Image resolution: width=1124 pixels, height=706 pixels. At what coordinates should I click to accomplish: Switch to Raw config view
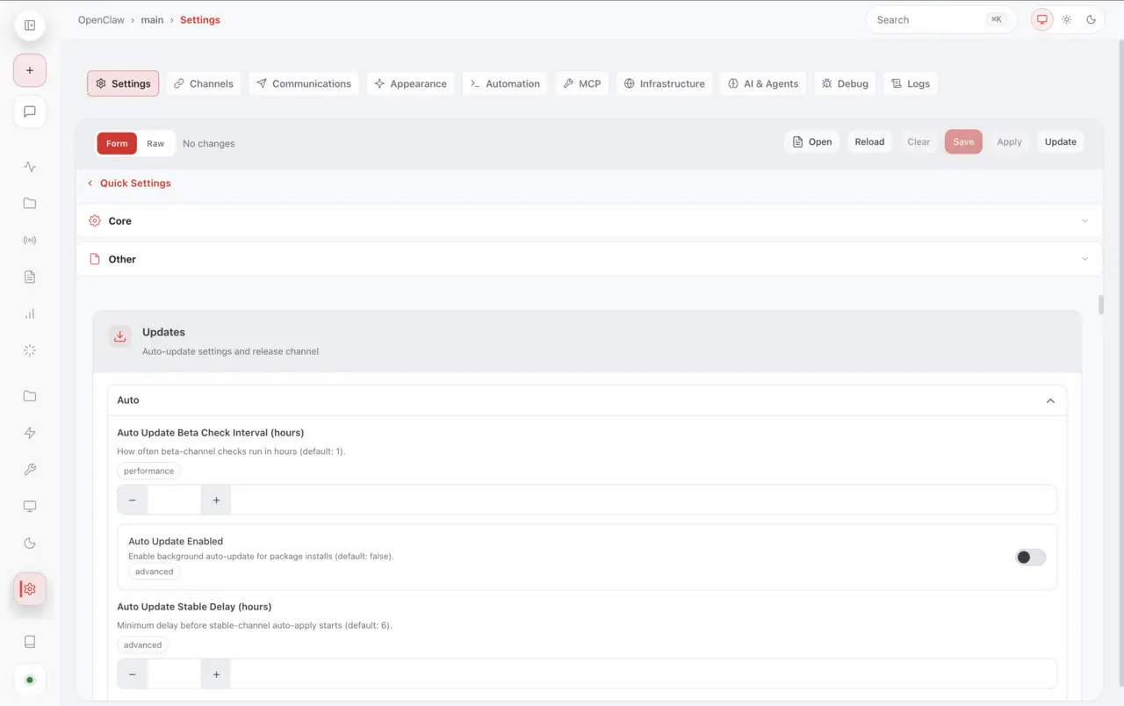point(155,143)
